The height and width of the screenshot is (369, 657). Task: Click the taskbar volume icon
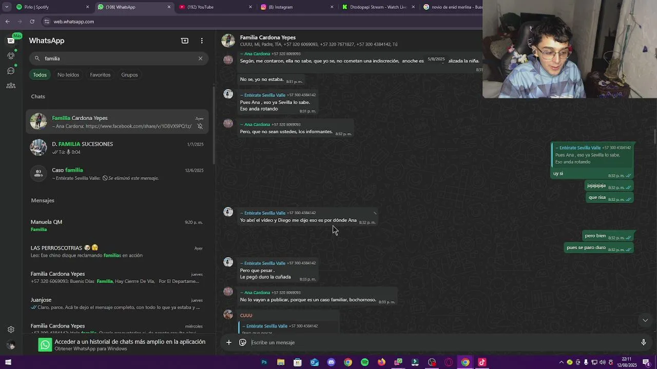602,362
